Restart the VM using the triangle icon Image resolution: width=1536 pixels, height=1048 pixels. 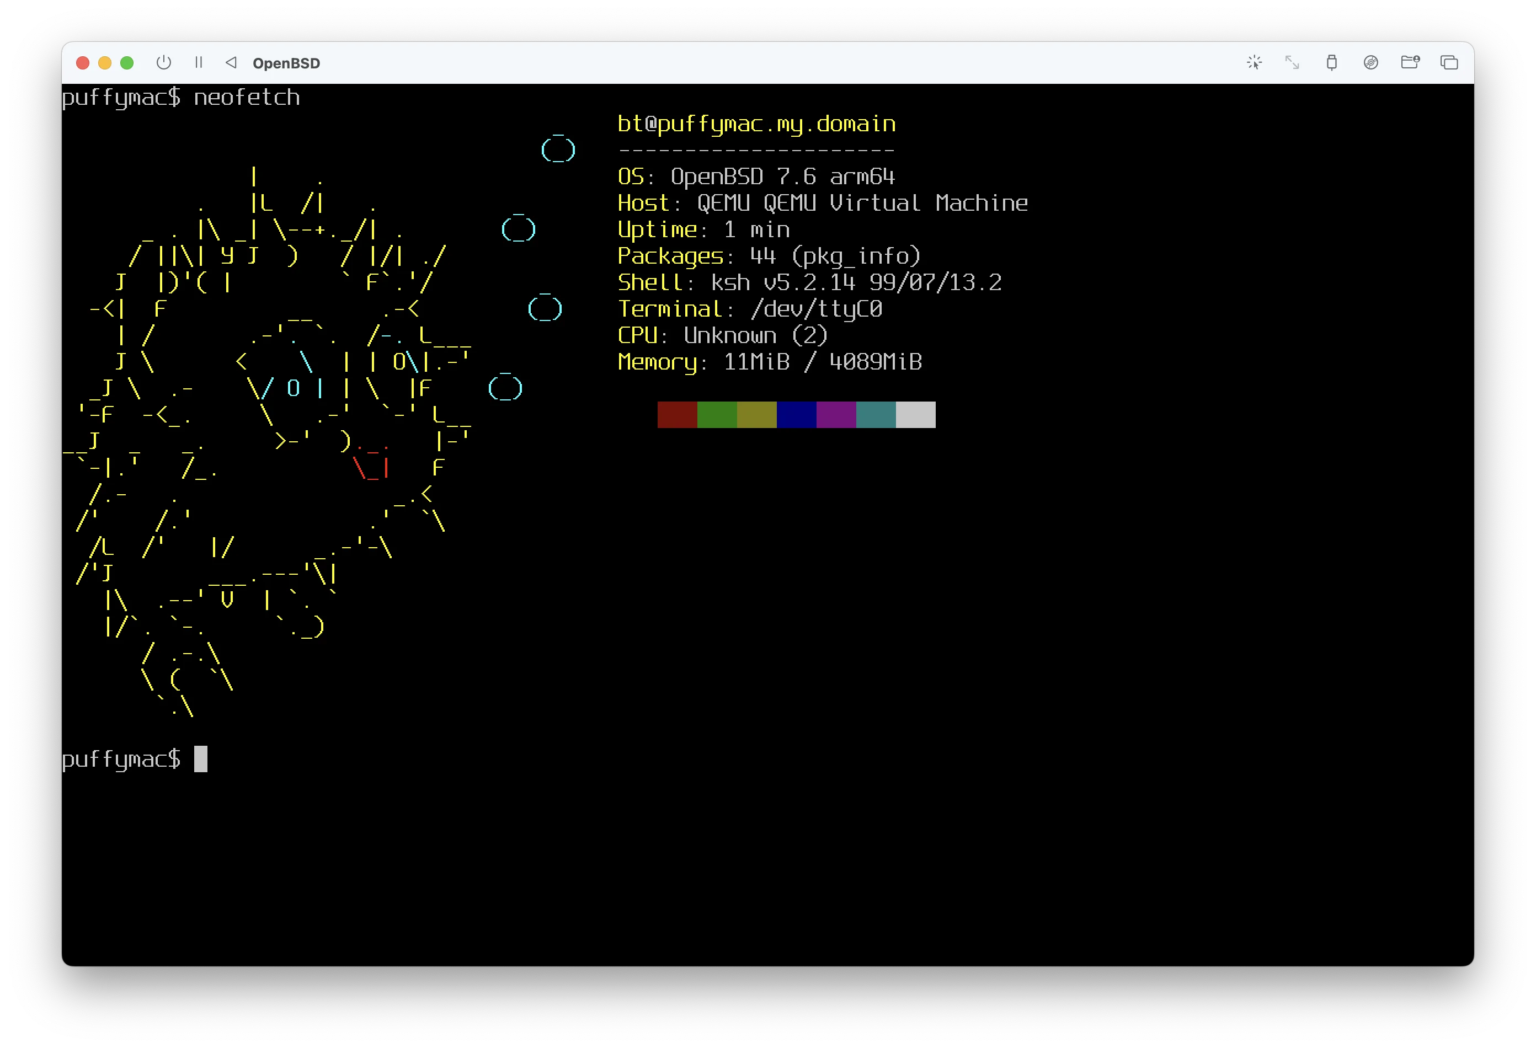(231, 63)
